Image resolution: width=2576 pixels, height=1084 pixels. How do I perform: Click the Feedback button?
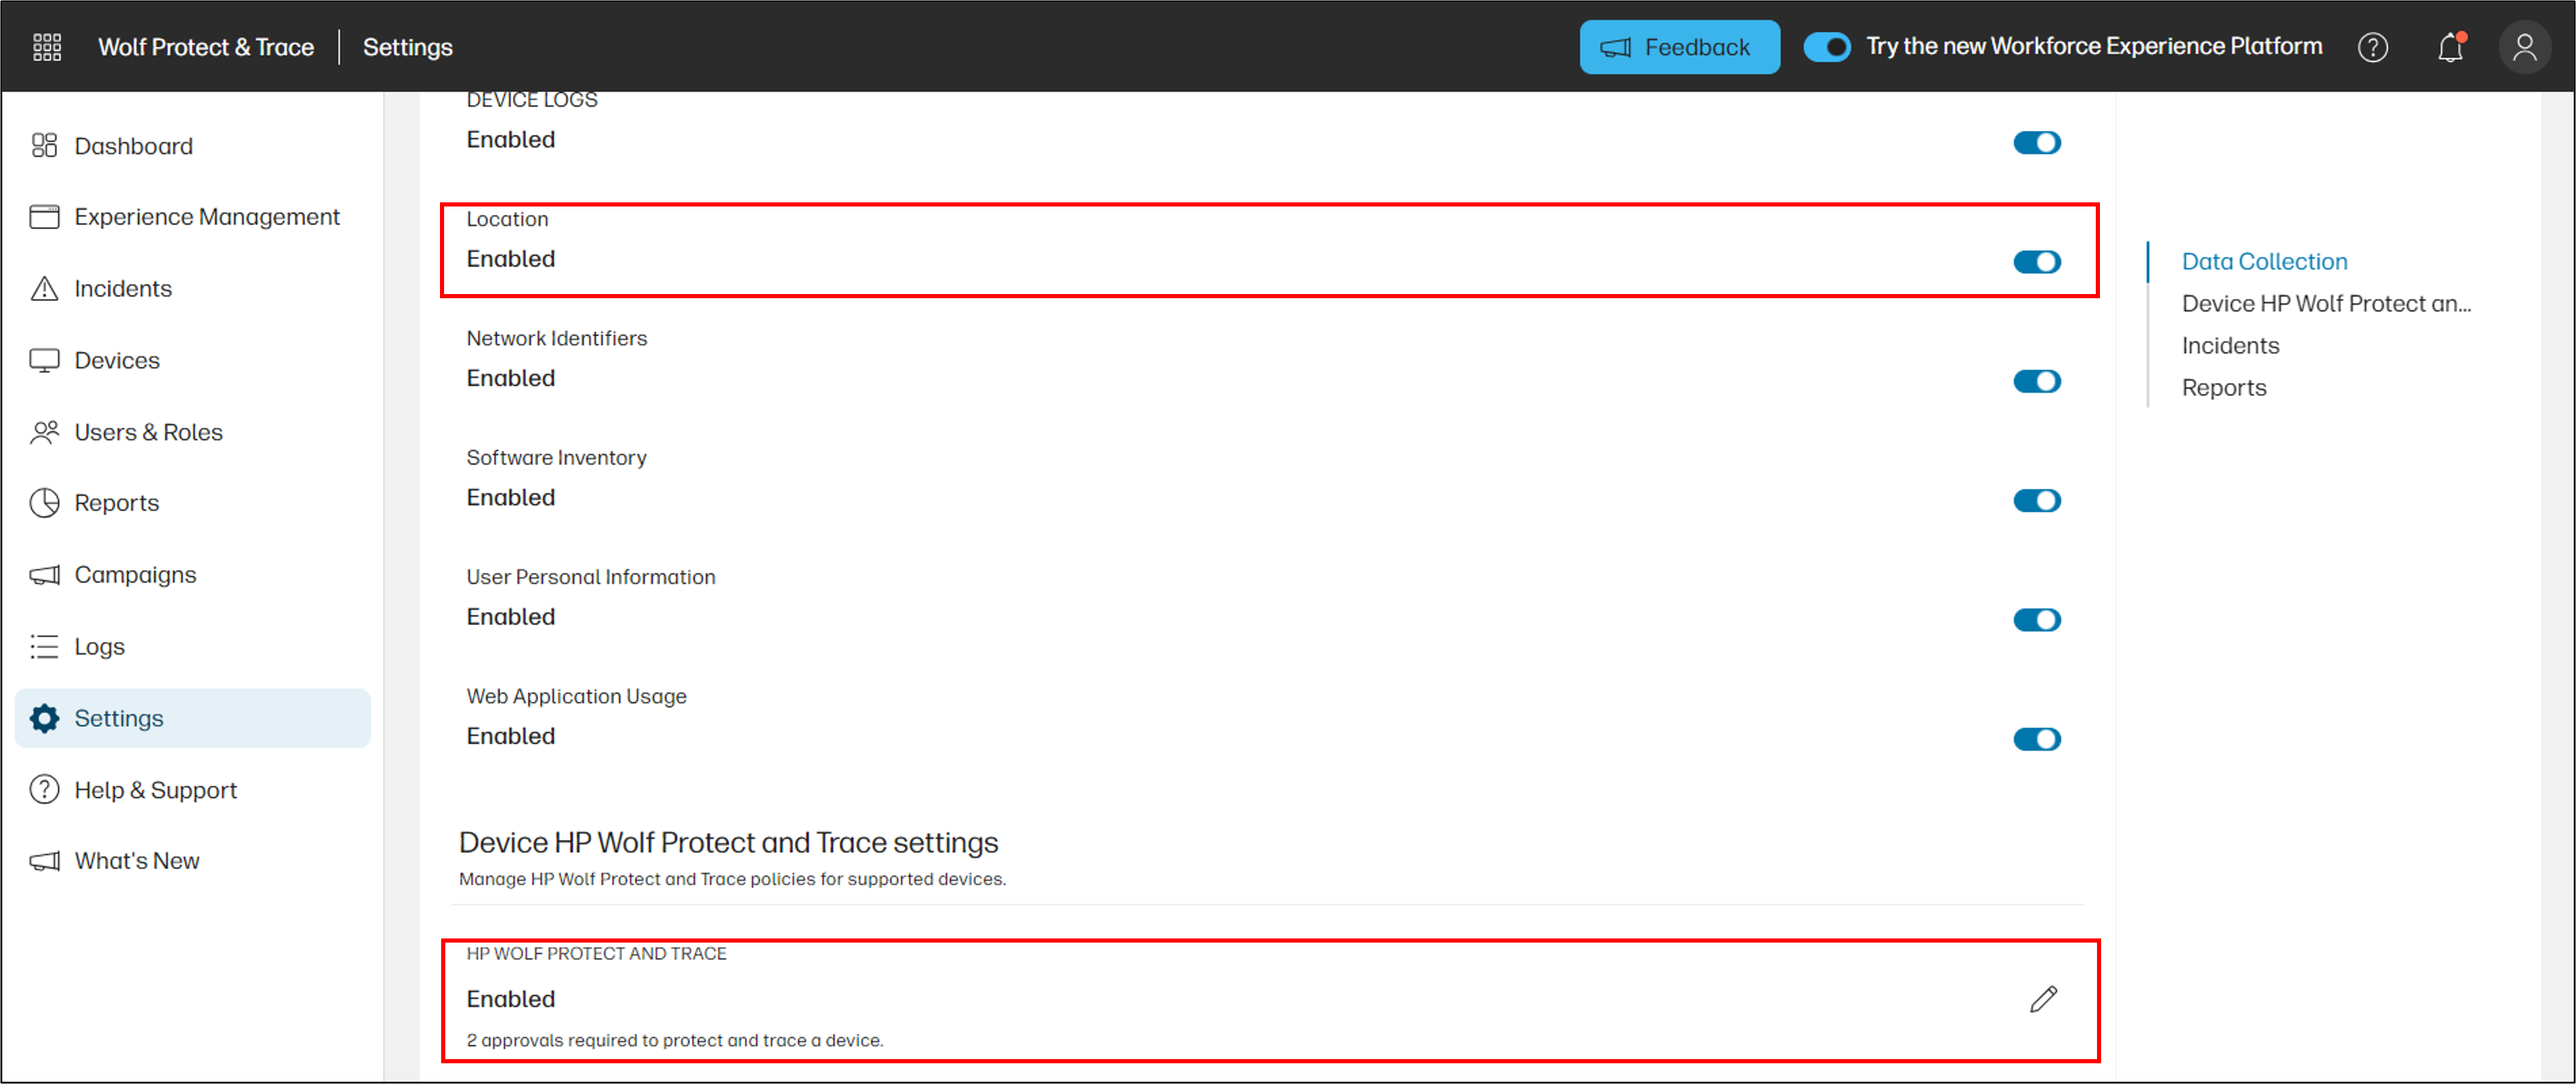coord(1678,47)
